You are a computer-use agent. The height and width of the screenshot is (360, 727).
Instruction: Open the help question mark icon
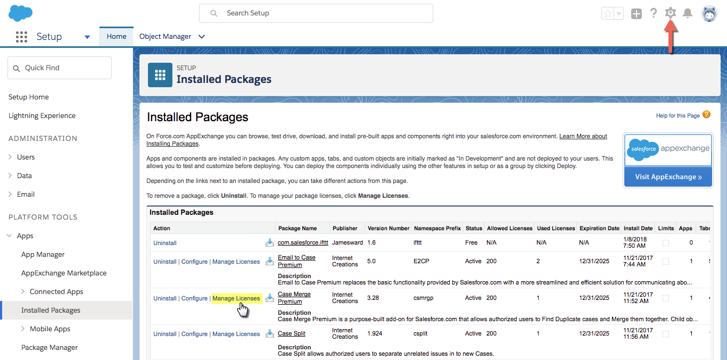click(654, 13)
